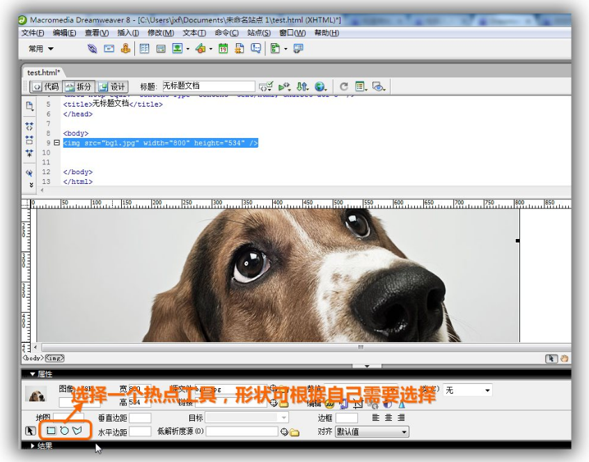Click the Expand All code icon

(x=29, y=153)
